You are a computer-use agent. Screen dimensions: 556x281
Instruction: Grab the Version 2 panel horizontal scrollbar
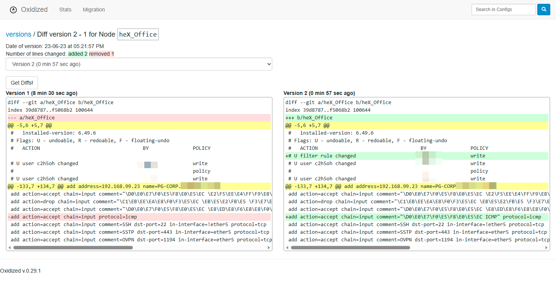(350, 247)
